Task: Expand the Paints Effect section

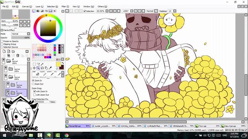Action: click(2, 30)
